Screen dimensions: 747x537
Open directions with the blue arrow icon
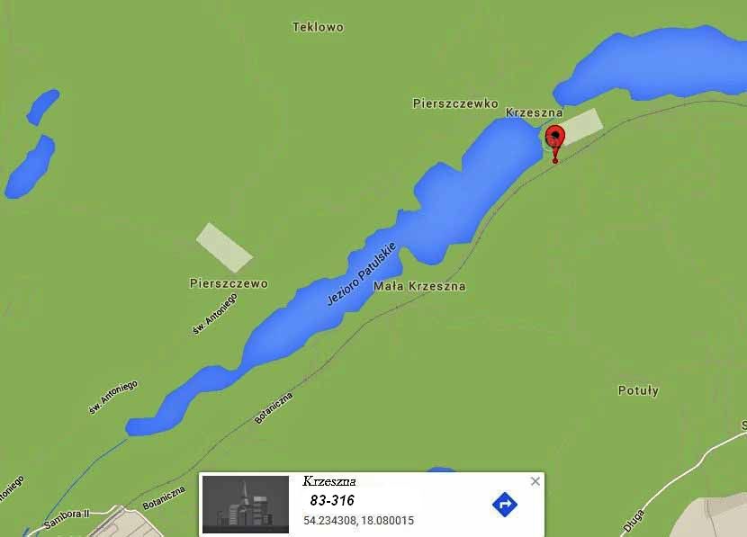click(505, 504)
